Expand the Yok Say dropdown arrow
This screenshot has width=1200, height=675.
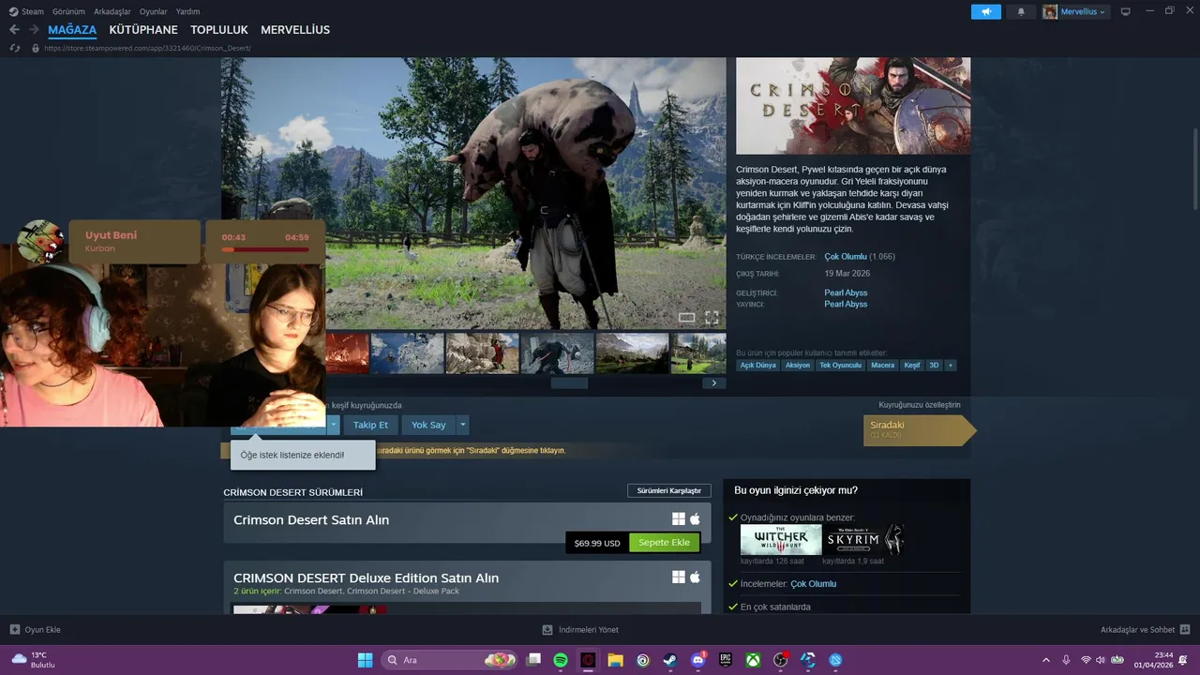[x=462, y=425]
